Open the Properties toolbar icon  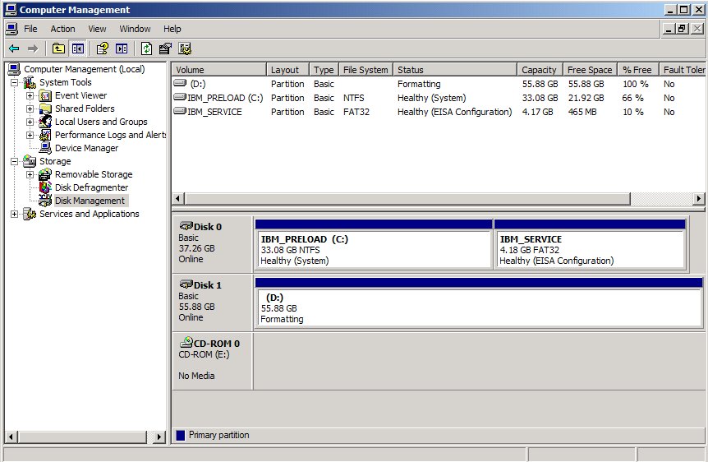165,49
